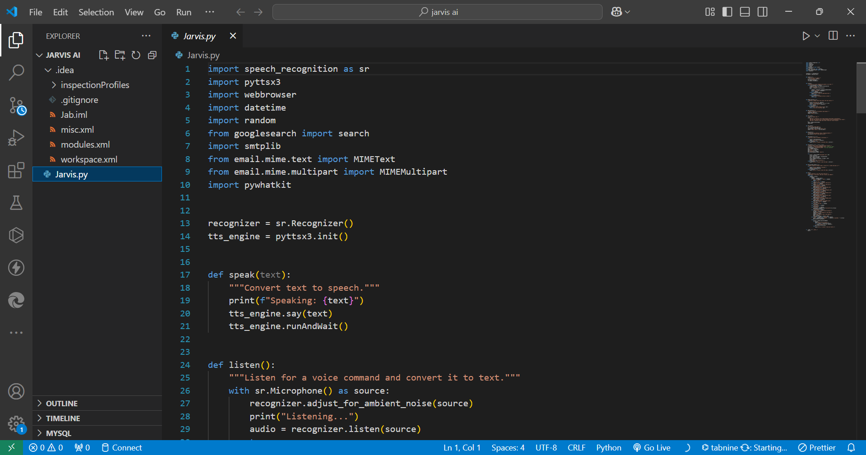Open explorer Views and More Actions menu
This screenshot has height=455, width=866.
(x=146, y=36)
